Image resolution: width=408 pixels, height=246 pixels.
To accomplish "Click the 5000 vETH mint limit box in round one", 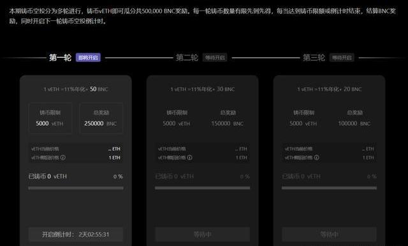I will 50,118.
